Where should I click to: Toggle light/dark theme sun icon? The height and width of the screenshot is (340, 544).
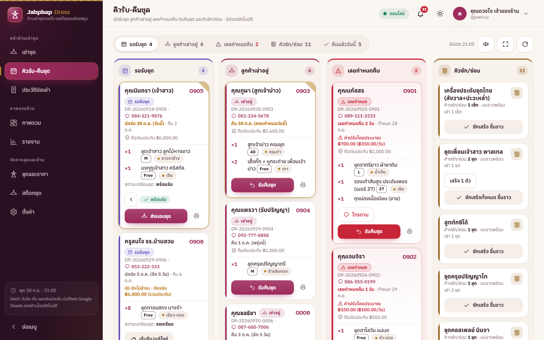point(440,14)
